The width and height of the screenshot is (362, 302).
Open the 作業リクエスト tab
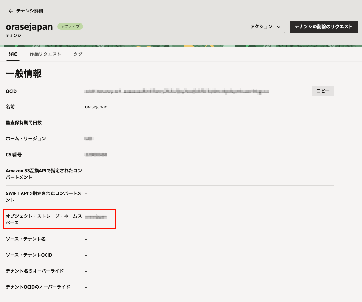point(45,54)
